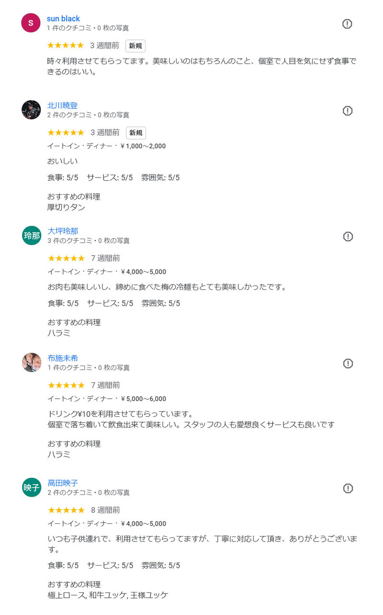Click report icon beside 布施未希's review
The image size is (383, 615).
point(348,364)
